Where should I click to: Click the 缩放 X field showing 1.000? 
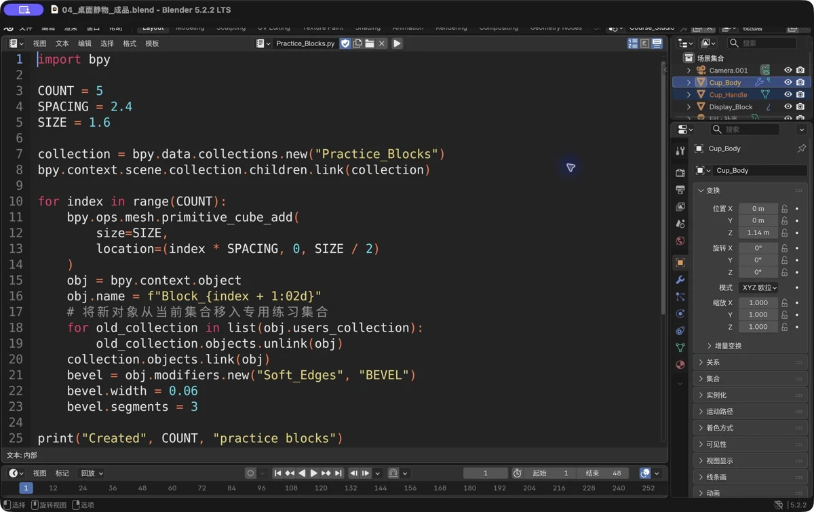758,303
